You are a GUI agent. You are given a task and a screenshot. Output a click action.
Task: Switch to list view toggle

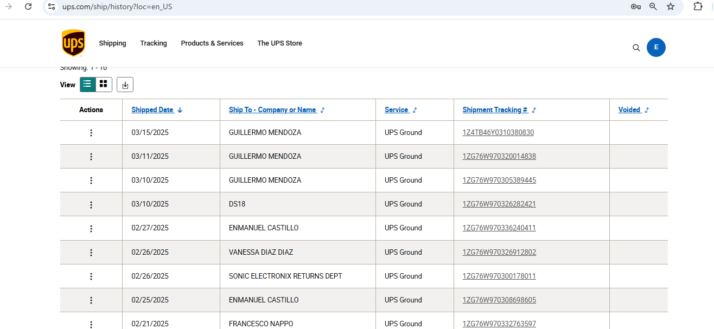[87, 84]
